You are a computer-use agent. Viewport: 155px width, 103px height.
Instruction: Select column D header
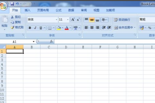[x=66, y=47]
